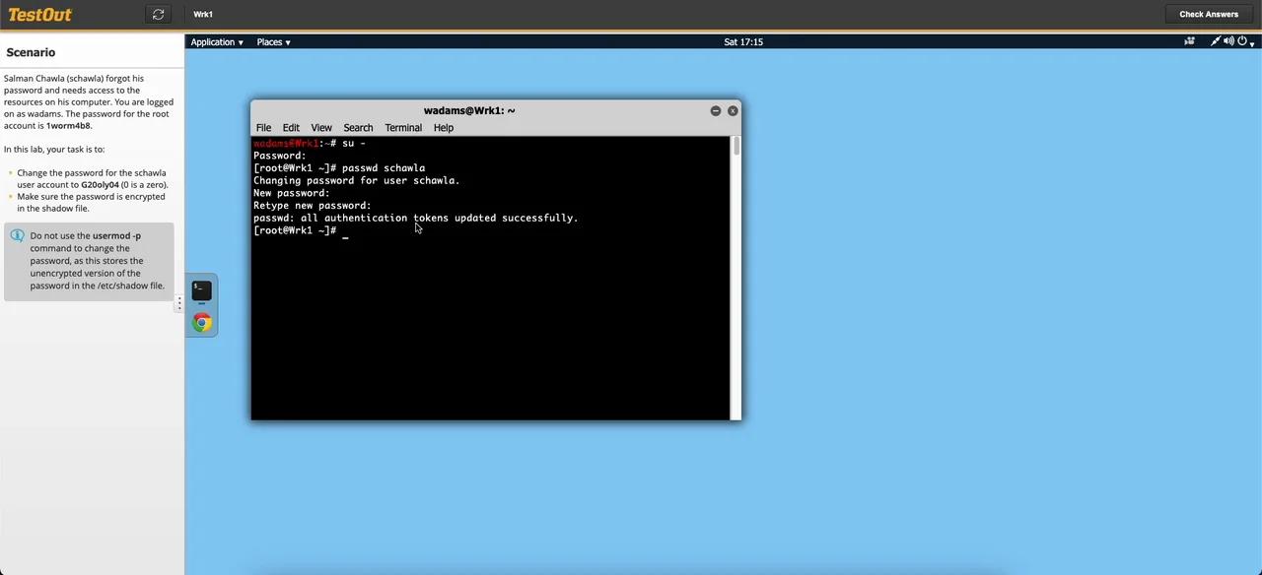Screen dimensions: 1262x575
Task: Open the network connection tray icon
Action: 1216,41
